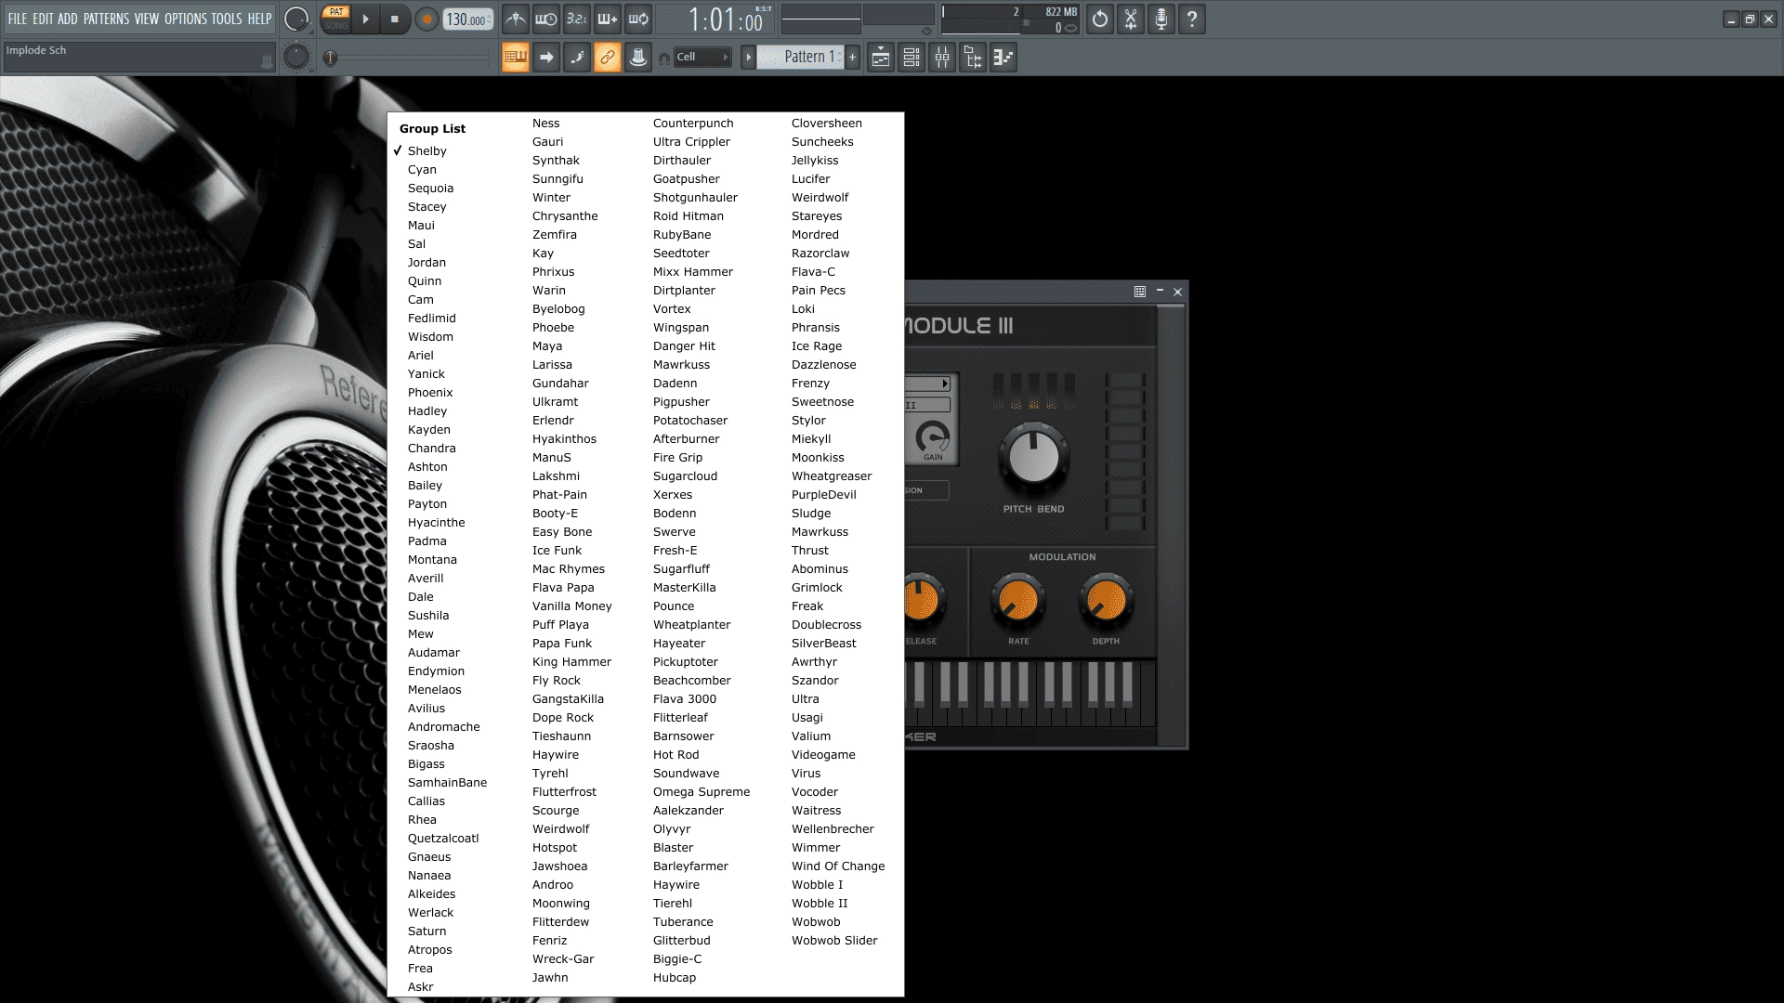Open the TOOLS menu
1784x1003 pixels.
pyautogui.click(x=227, y=19)
